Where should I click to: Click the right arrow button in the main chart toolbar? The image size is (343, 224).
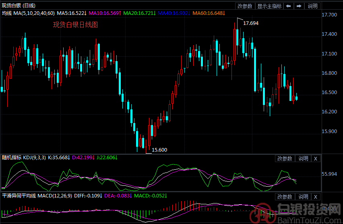pyautogui.click(x=299, y=6)
